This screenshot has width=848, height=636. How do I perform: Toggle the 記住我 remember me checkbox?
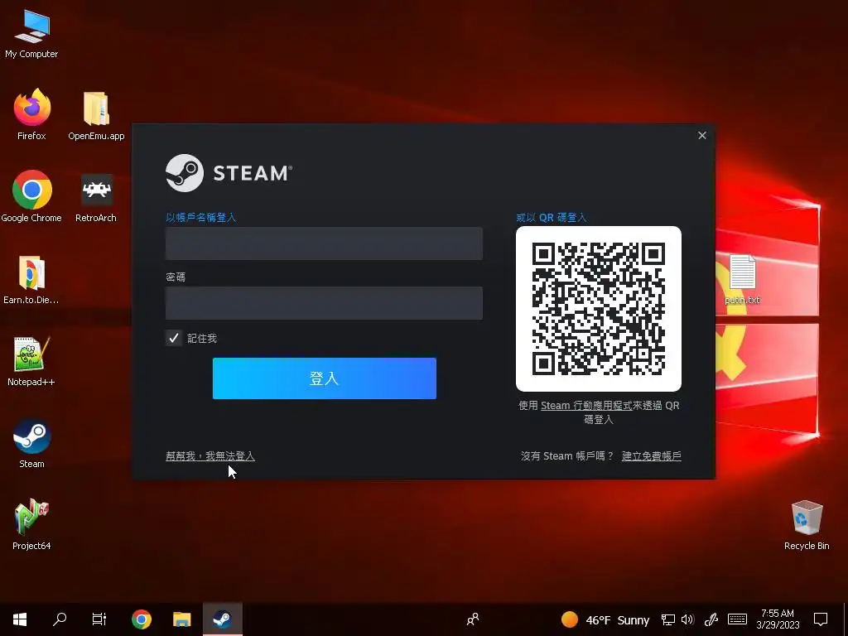(174, 338)
